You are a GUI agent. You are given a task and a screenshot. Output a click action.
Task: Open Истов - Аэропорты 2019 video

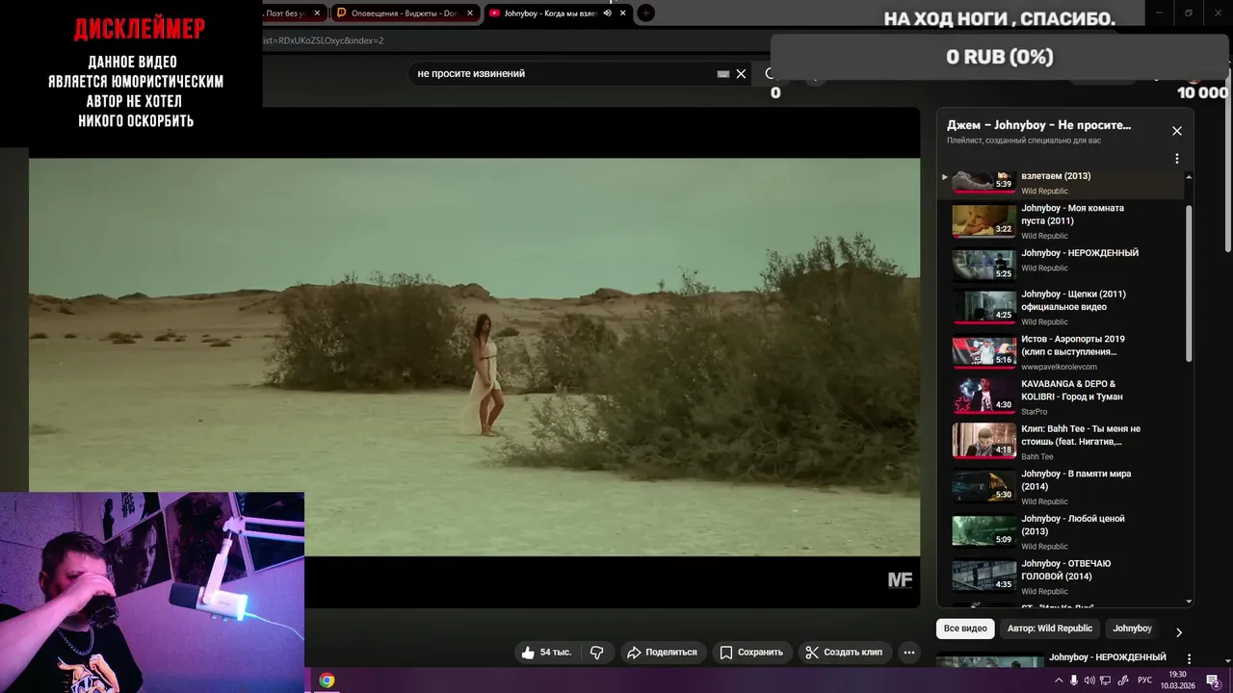click(1072, 346)
